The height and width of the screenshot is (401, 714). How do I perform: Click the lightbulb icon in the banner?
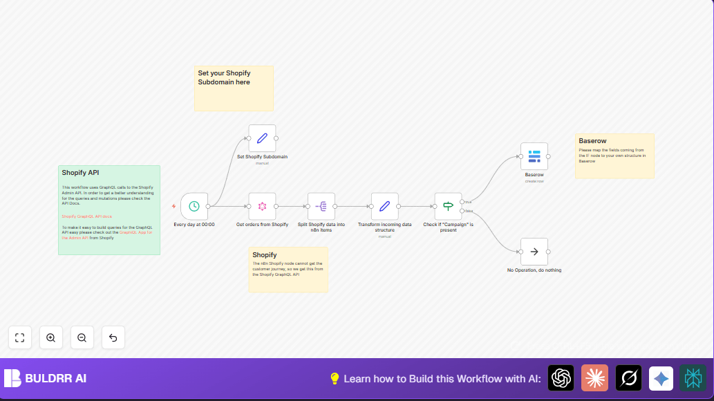[x=335, y=379]
